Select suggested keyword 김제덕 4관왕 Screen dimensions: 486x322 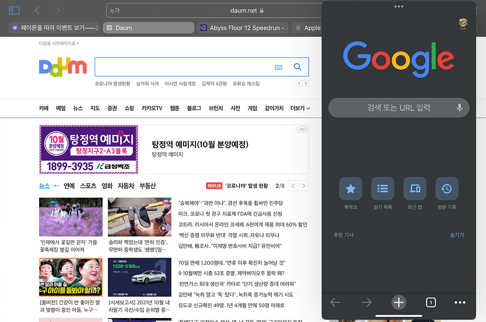click(214, 83)
